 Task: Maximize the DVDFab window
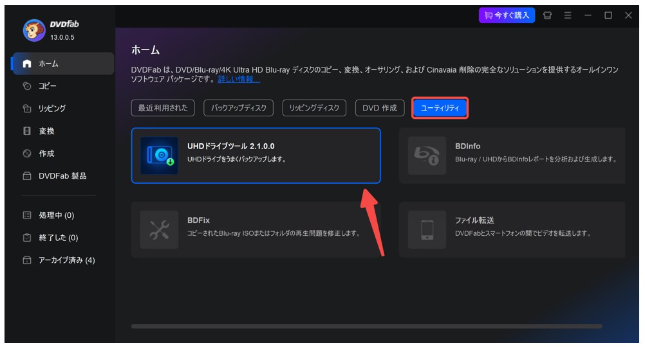[608, 15]
